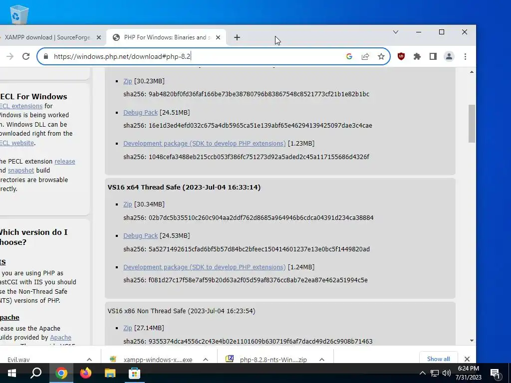511x383 pixels.
Task: Expand options for xampp-windows exe download
Action: pos(206,360)
